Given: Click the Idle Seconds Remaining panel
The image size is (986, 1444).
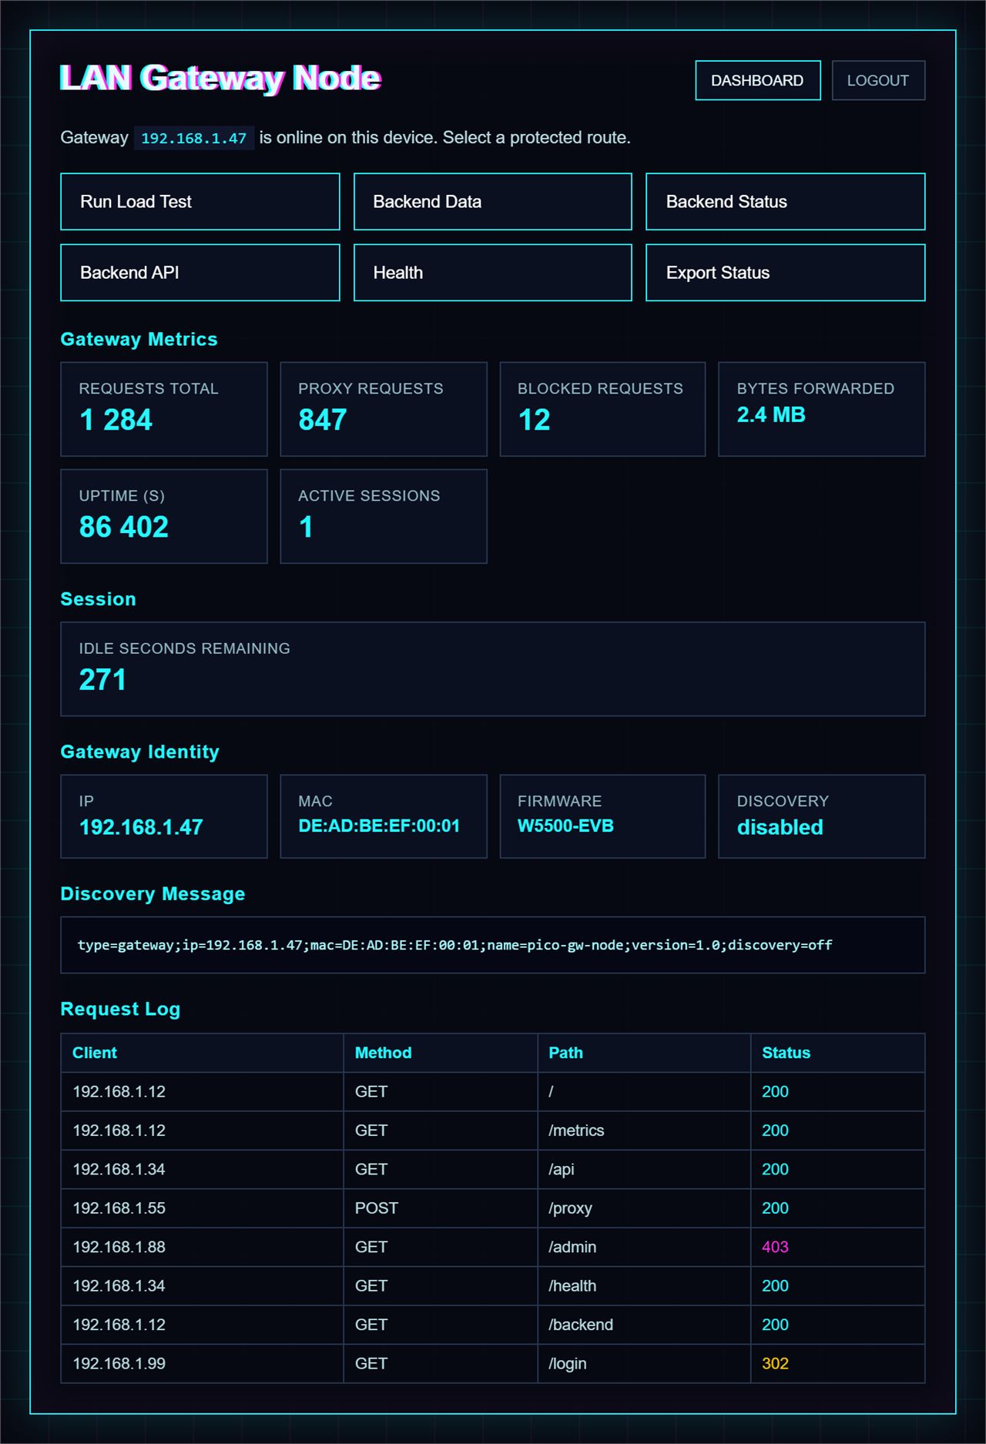Looking at the screenshot, I should (493, 669).
